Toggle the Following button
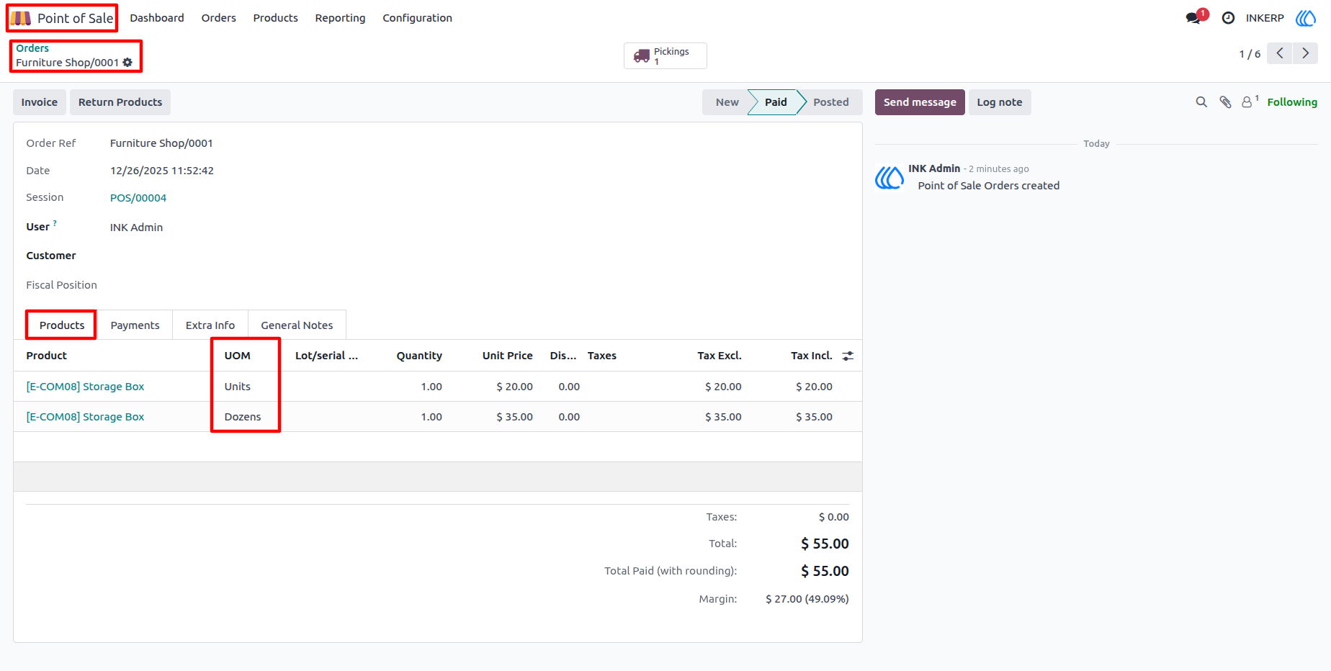 [1292, 102]
